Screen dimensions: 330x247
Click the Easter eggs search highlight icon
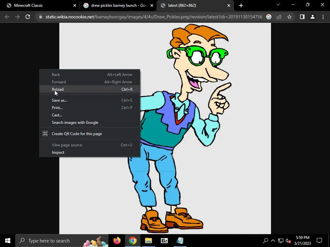[x=95, y=241]
